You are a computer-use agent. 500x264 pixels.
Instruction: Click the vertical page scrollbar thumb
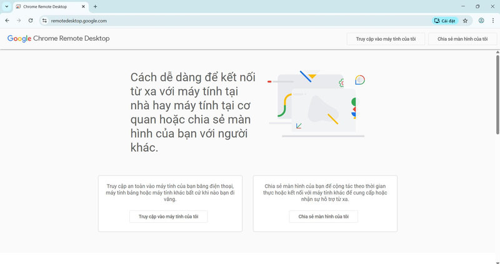click(x=497, y=95)
